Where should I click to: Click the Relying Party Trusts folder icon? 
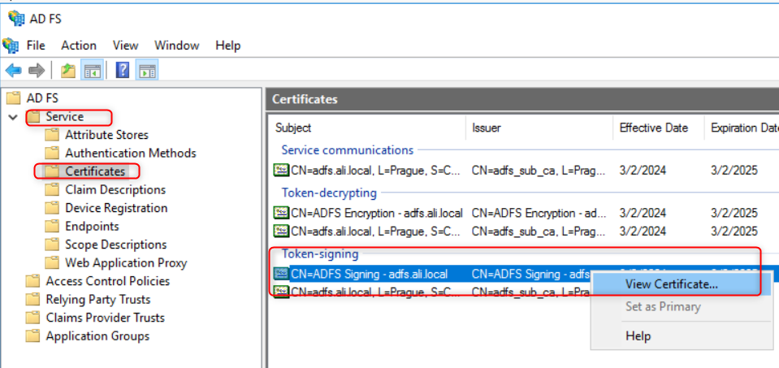click(32, 300)
